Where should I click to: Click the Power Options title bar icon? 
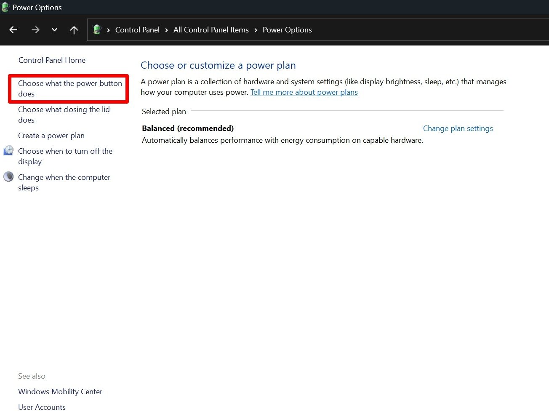pos(5,7)
